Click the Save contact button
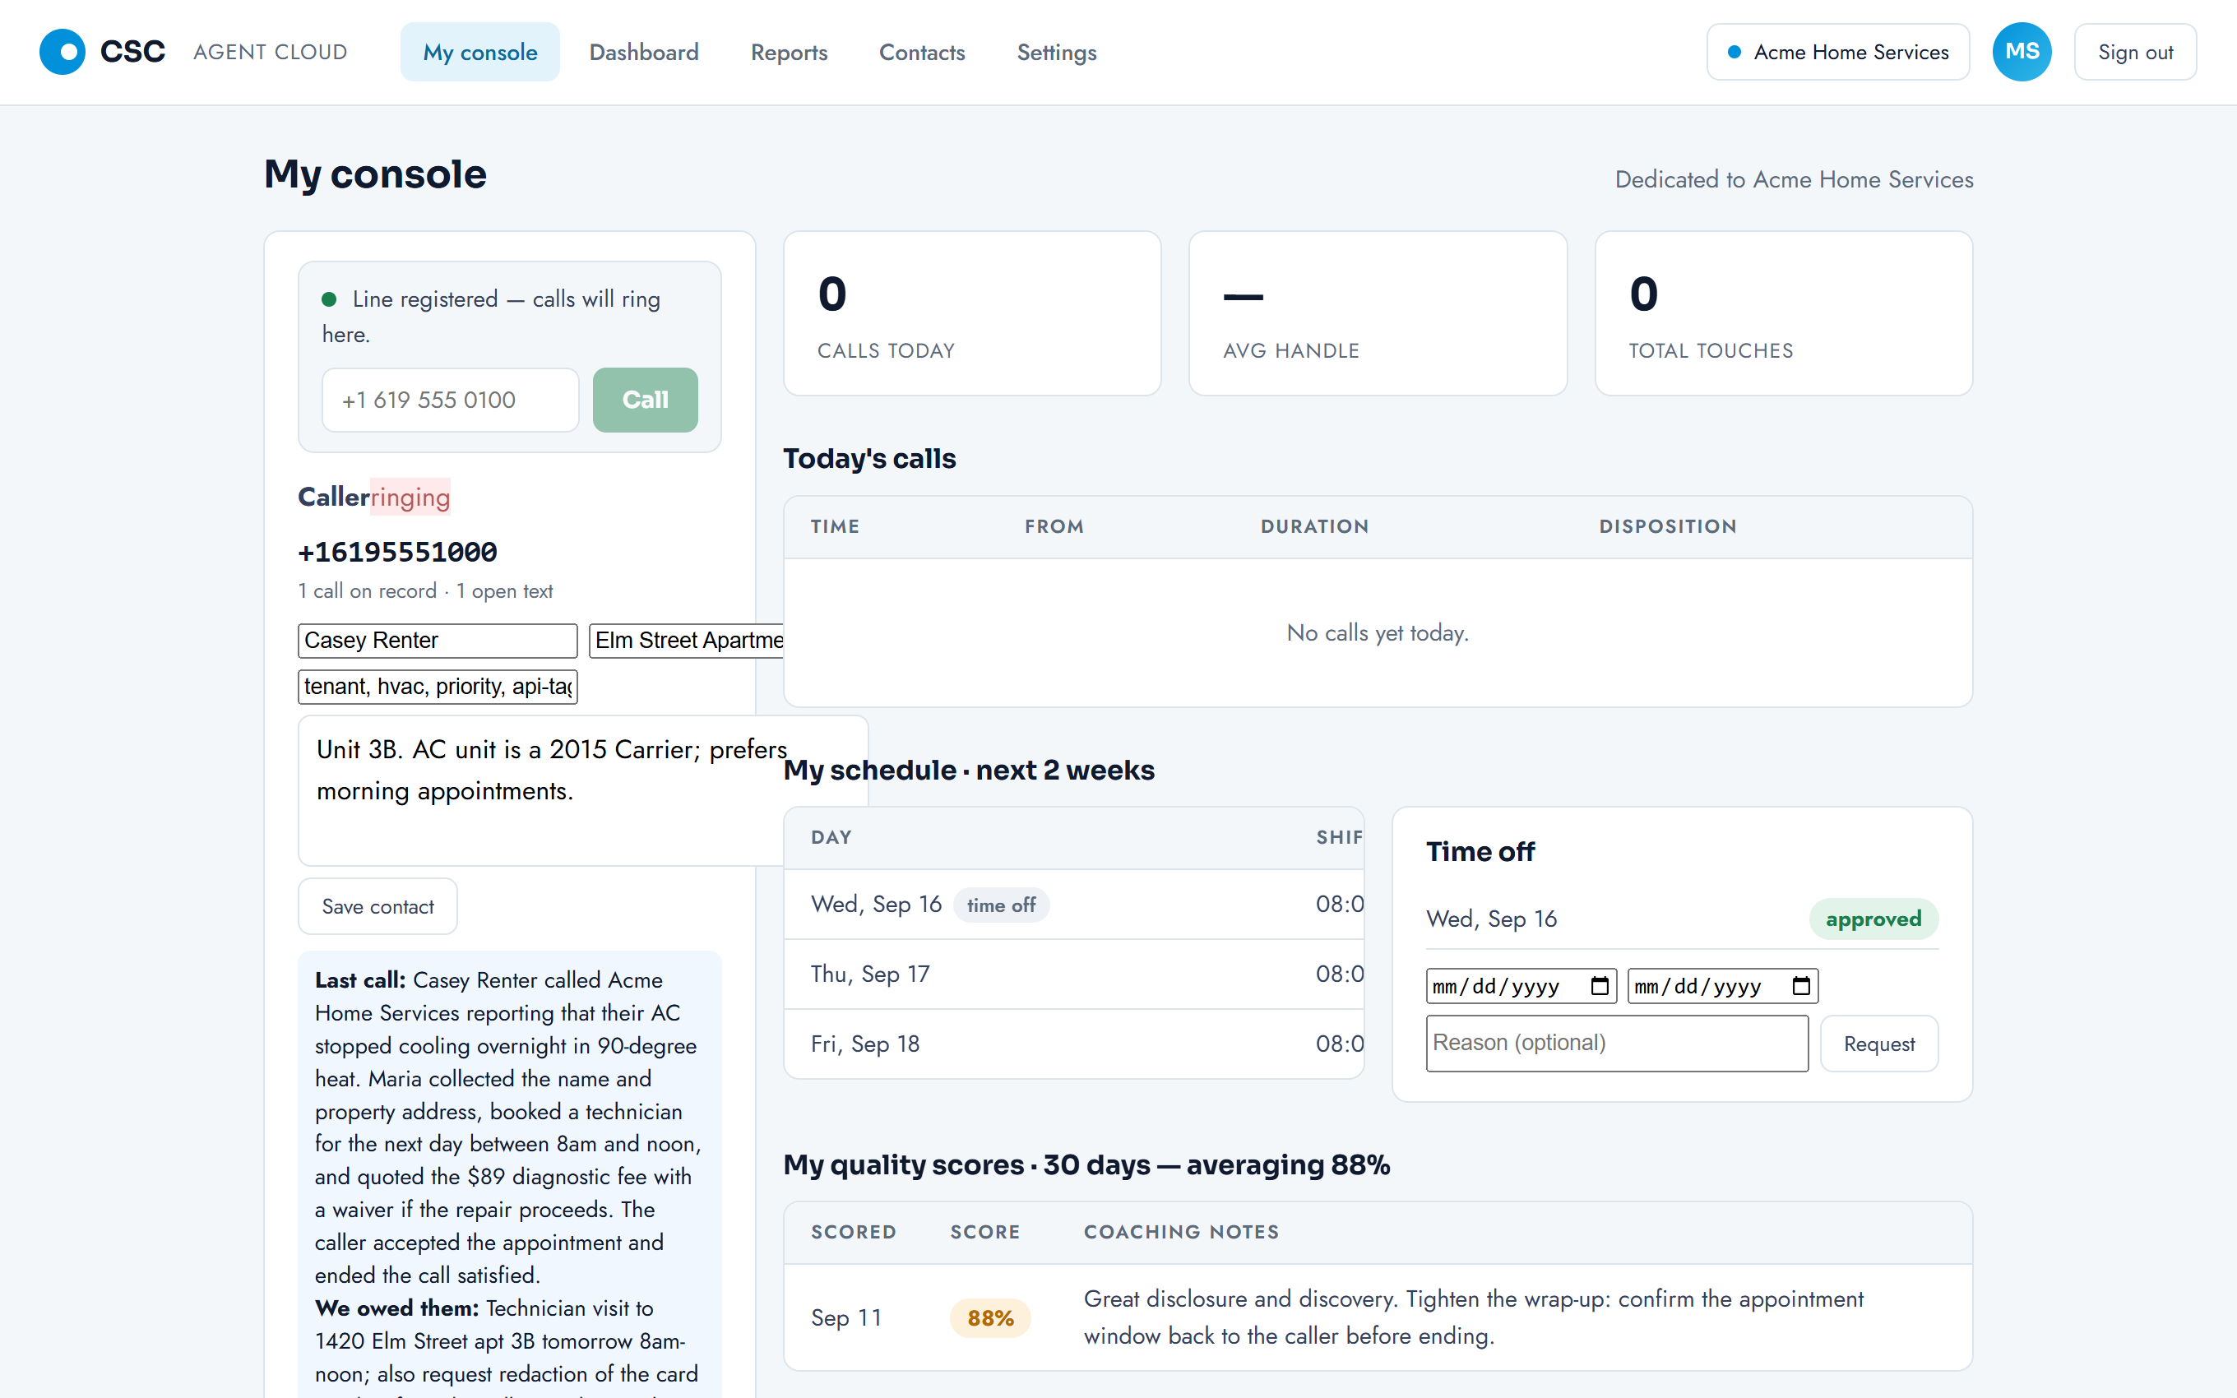 pos(377,906)
